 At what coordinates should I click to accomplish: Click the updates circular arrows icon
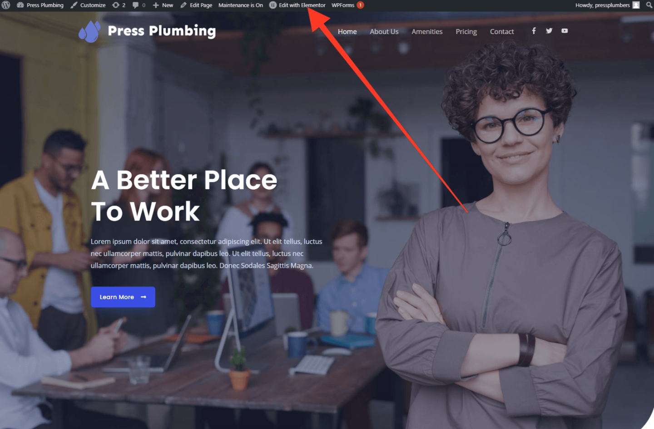[116, 5]
